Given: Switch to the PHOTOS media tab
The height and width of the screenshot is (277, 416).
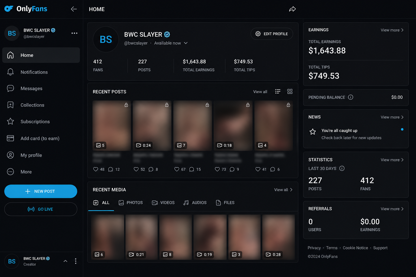Looking at the screenshot, I should (x=131, y=203).
